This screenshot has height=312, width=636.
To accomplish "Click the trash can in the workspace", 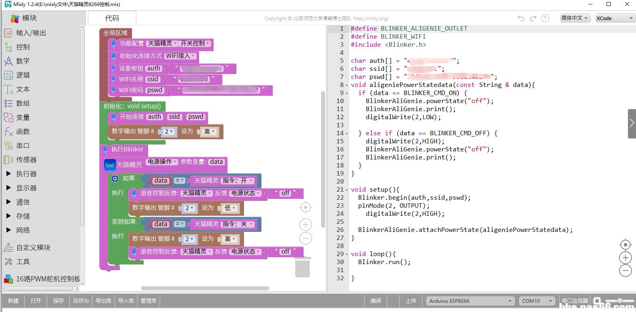I will (x=302, y=267).
